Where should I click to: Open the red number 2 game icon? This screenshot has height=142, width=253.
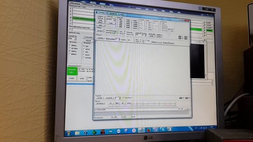[103, 132]
